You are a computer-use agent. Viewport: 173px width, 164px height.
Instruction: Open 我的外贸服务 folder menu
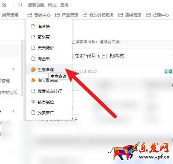point(98,15)
